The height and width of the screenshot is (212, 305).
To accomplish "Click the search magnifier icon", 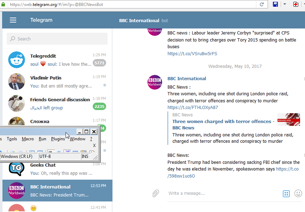I will [x=13, y=39].
